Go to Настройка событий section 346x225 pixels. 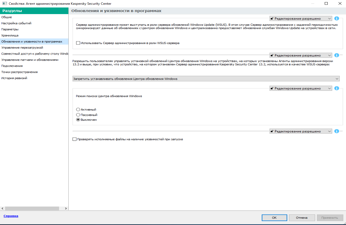(x=34, y=23)
